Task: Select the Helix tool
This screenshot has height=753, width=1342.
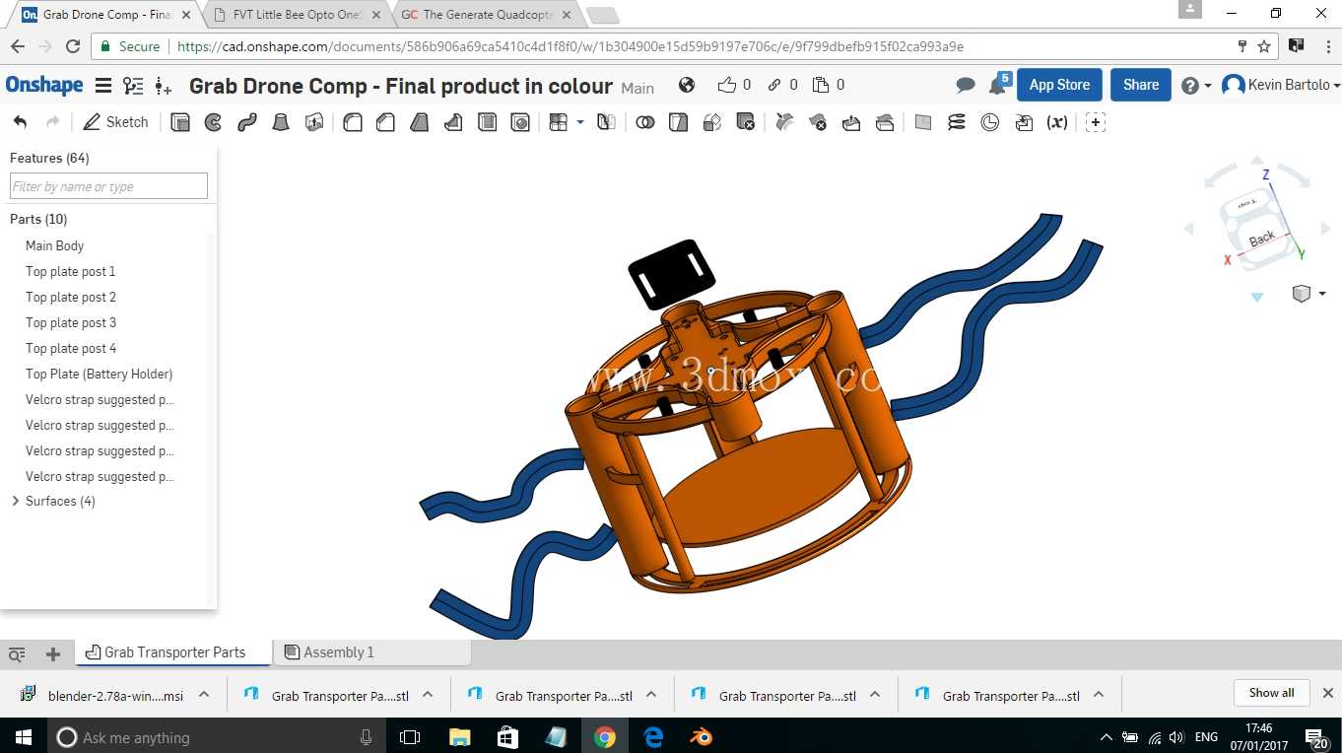Action: pos(957,122)
